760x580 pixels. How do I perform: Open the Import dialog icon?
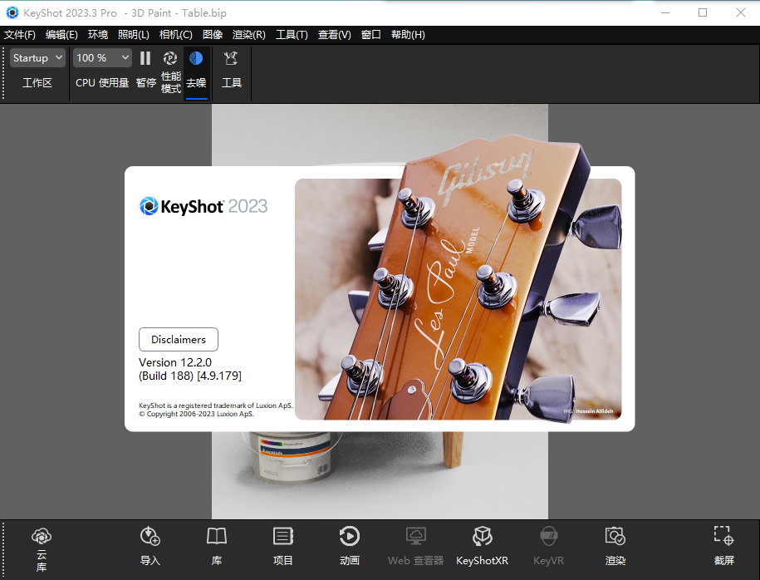pyautogui.click(x=150, y=536)
